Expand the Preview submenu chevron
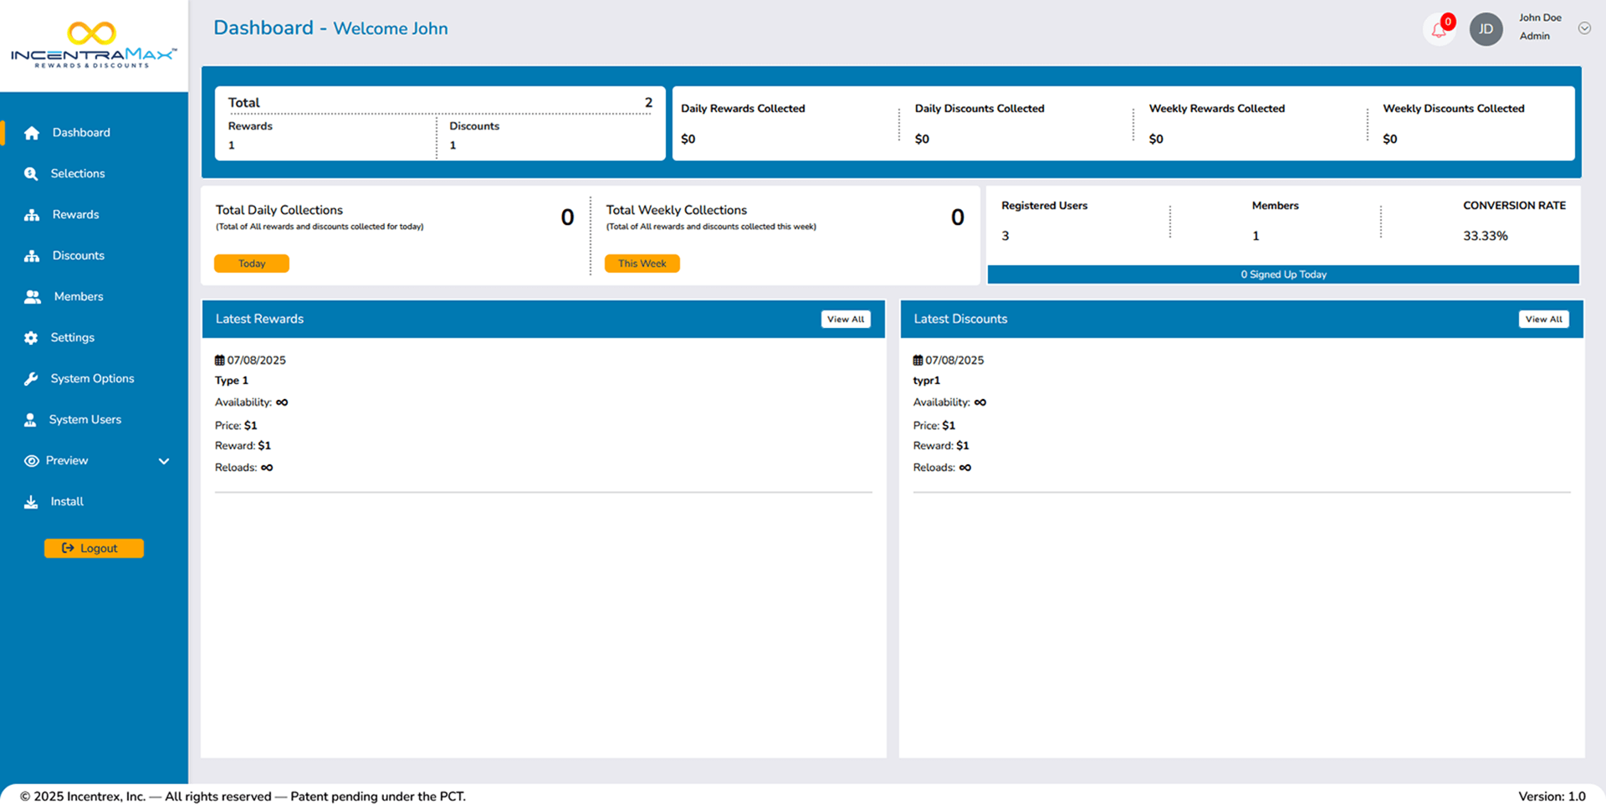This screenshot has width=1606, height=809. pyautogui.click(x=164, y=460)
